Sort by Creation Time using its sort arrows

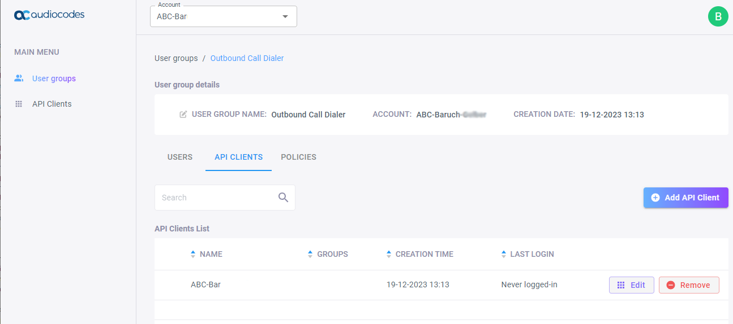(x=389, y=254)
